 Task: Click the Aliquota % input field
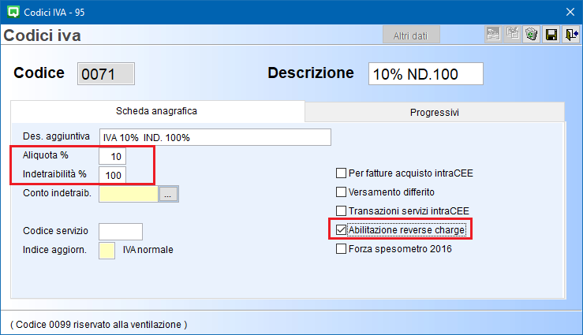tap(112, 156)
